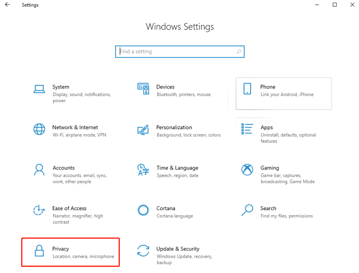Click 'Link your Android, iPhone' text
359x273 pixels.
pyautogui.click(x=287, y=95)
